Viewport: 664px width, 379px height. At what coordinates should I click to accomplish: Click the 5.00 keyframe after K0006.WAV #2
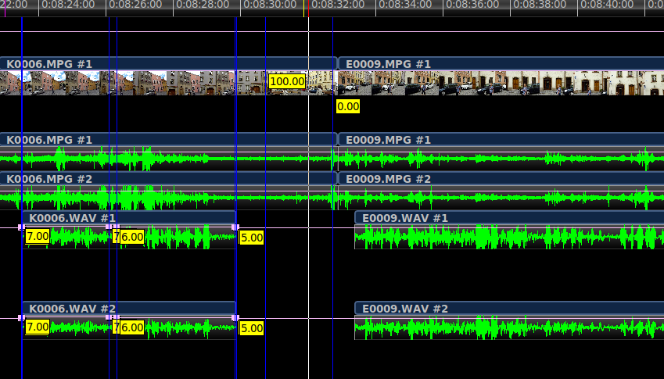pos(251,328)
